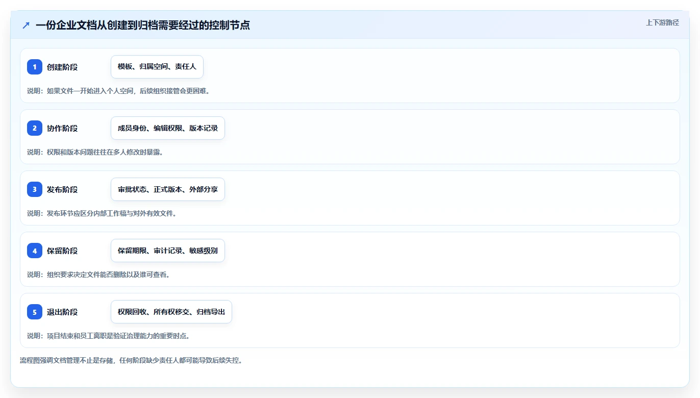Click the arrow icon beside the title
This screenshot has width=700, height=398.
pyautogui.click(x=26, y=25)
